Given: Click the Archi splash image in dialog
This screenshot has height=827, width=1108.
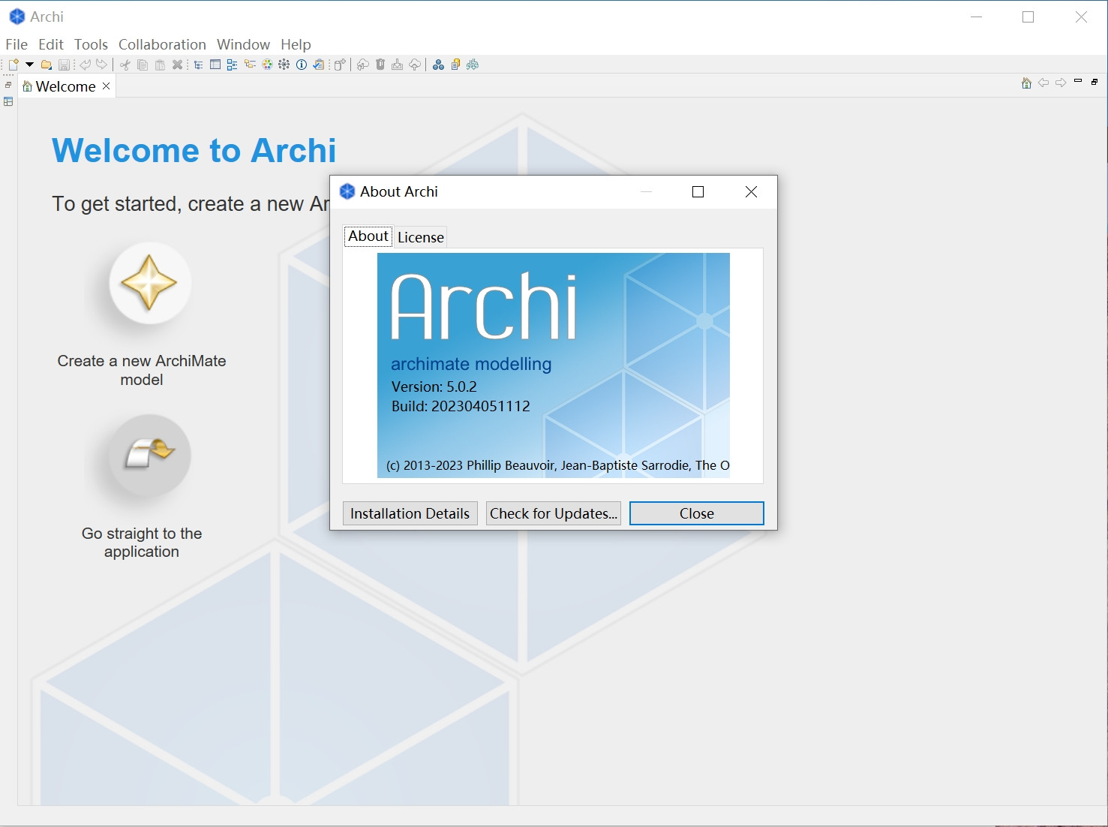Looking at the screenshot, I should click(x=553, y=365).
